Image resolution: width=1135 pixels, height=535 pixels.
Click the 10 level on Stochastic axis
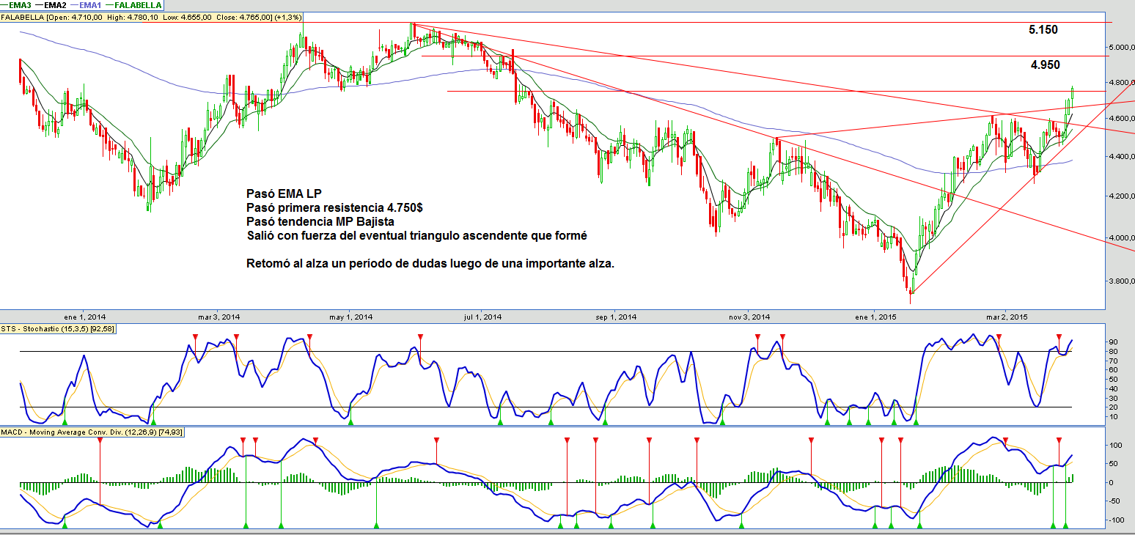1113,417
